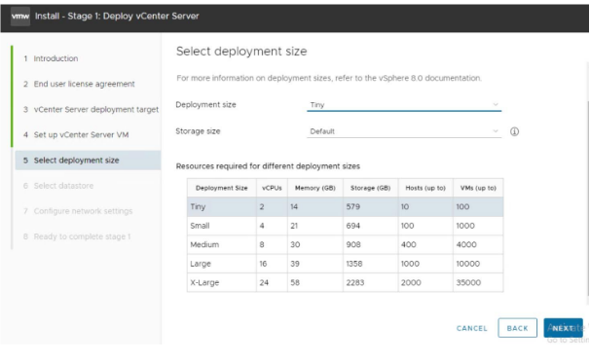Click the Deployment size chevron arrow
The width and height of the screenshot is (590, 361).
click(x=496, y=104)
